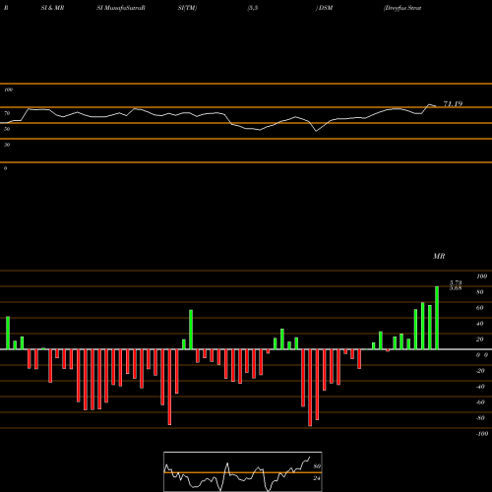Click the 'SI & MR' header label
492x492 pixels.
52,8
